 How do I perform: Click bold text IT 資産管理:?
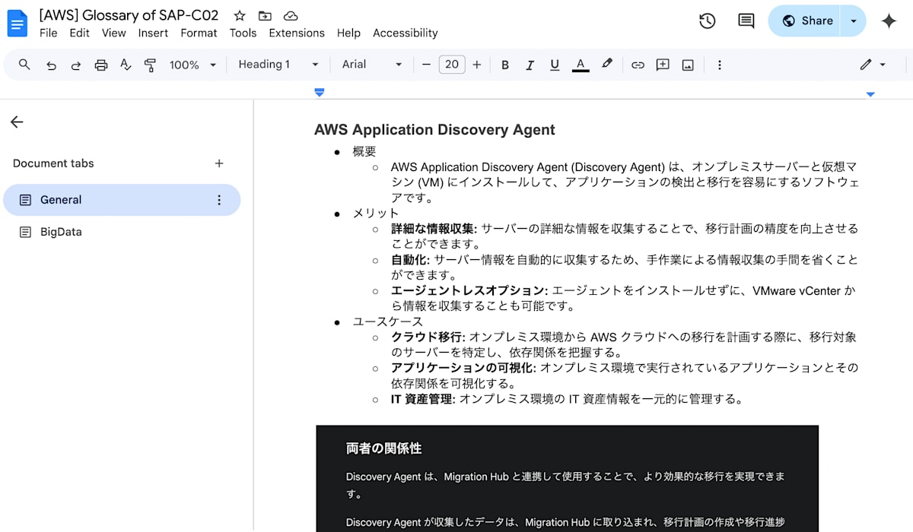pos(423,399)
